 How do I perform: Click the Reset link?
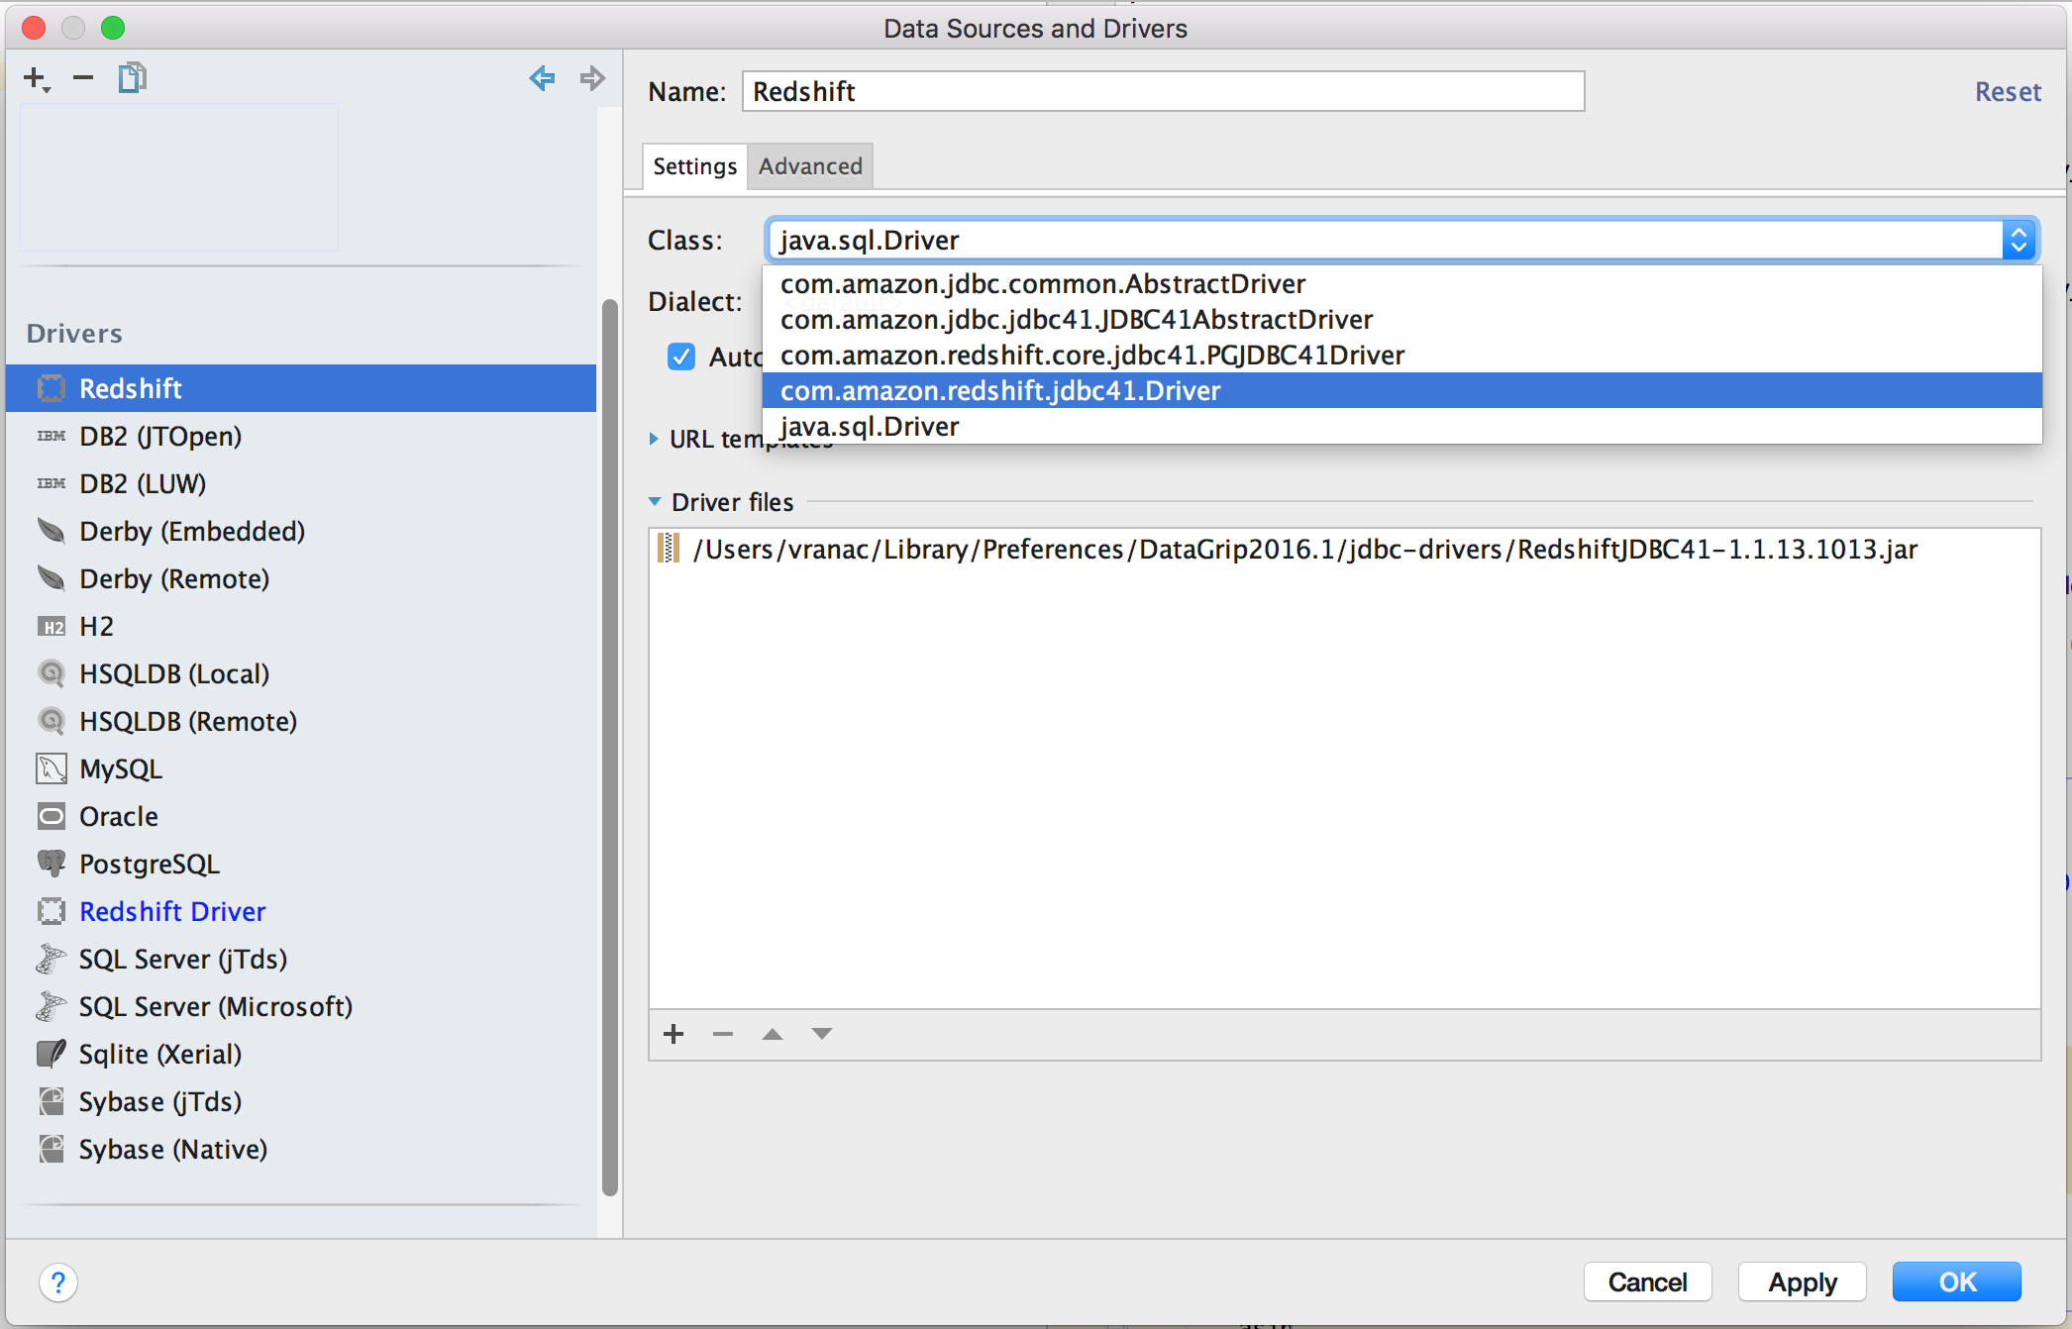tap(2008, 92)
